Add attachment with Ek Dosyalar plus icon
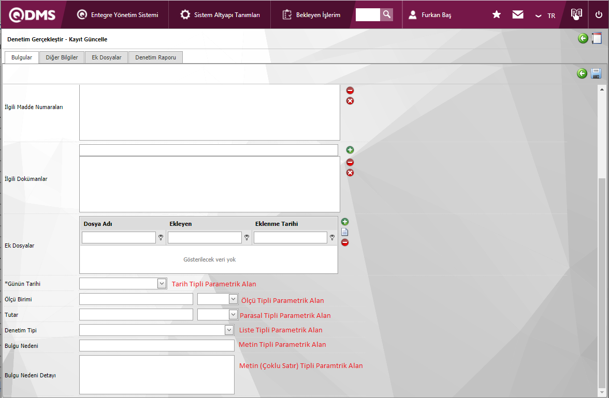 tap(345, 222)
